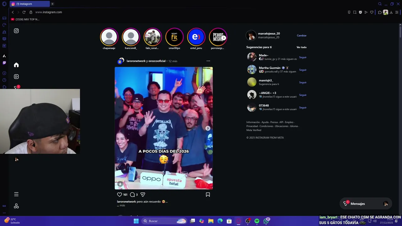Screen dimensions: 402x226
Task: Open GX Cleaner broom icon in sidebar
Action: 4,32
